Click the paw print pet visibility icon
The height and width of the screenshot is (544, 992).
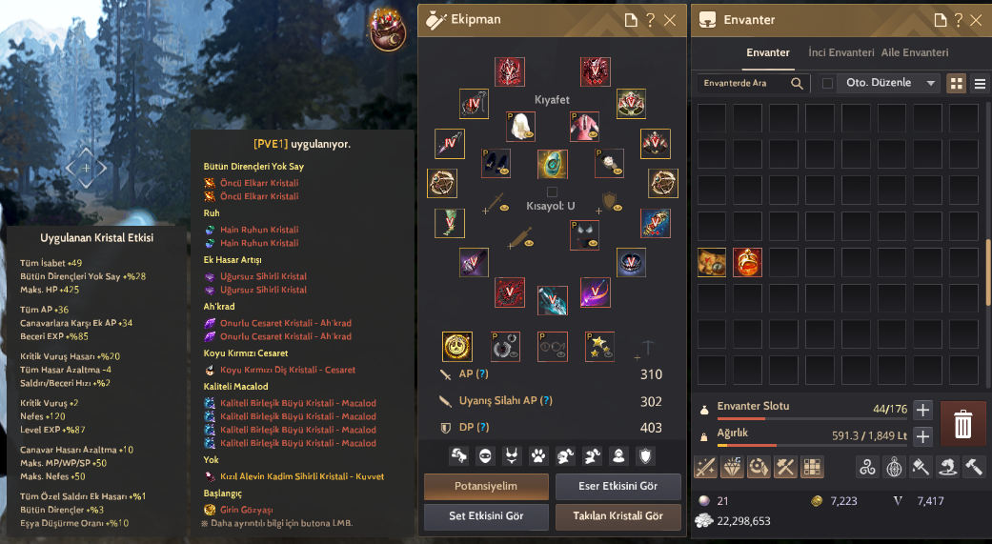(538, 456)
